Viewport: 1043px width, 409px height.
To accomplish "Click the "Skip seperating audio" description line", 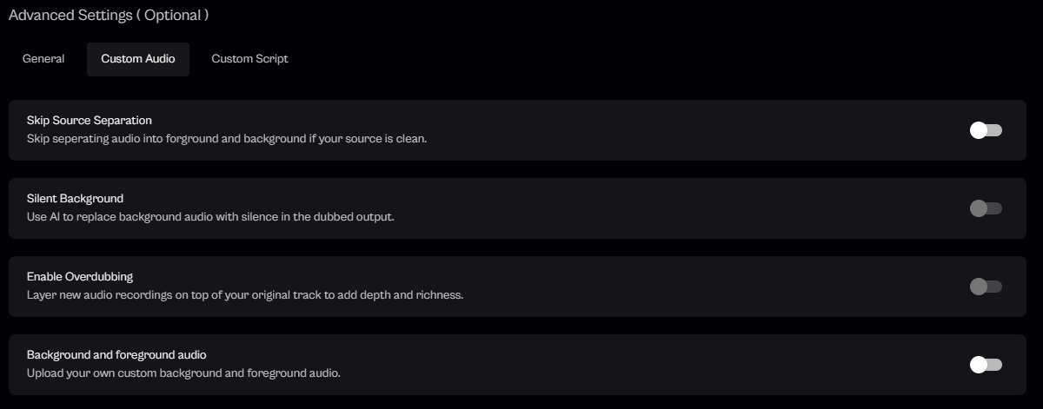I will [x=227, y=139].
